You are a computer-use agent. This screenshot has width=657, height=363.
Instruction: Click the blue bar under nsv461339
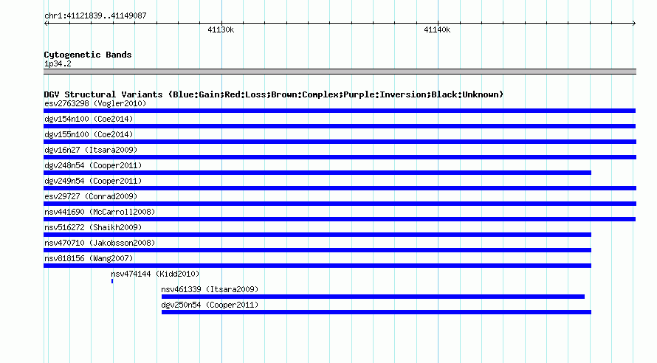pos(373,297)
